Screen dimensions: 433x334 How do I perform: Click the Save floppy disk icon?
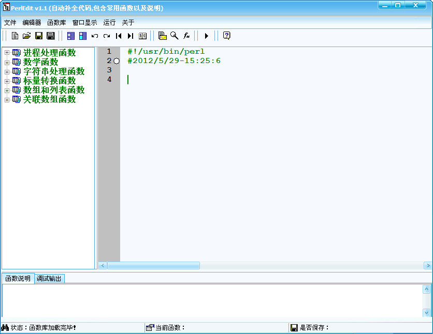point(39,36)
